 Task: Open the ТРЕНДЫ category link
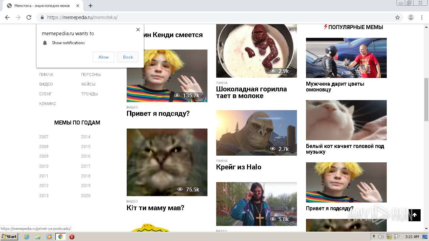89,94
